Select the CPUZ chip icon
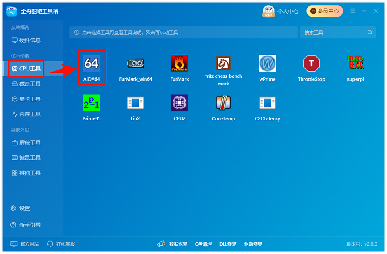Viewport: 387px width, 254px height. [x=179, y=103]
